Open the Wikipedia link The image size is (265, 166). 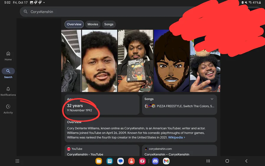pyautogui.click(x=176, y=137)
